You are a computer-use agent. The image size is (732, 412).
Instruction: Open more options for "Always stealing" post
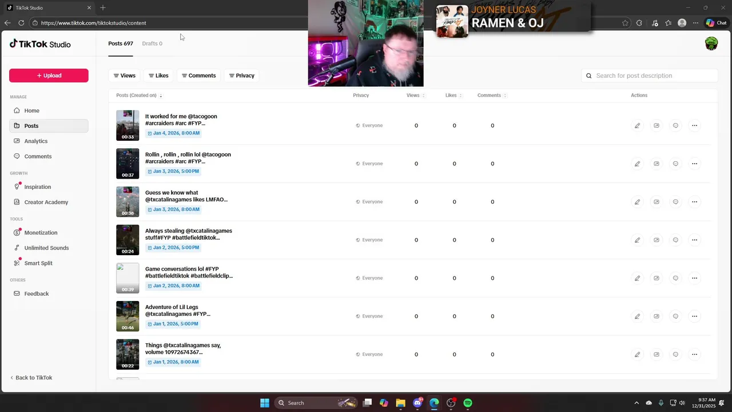tap(695, 240)
